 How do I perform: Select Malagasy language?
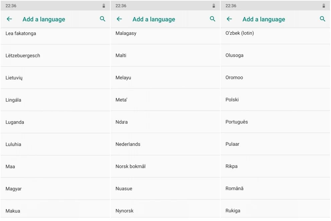165,36
